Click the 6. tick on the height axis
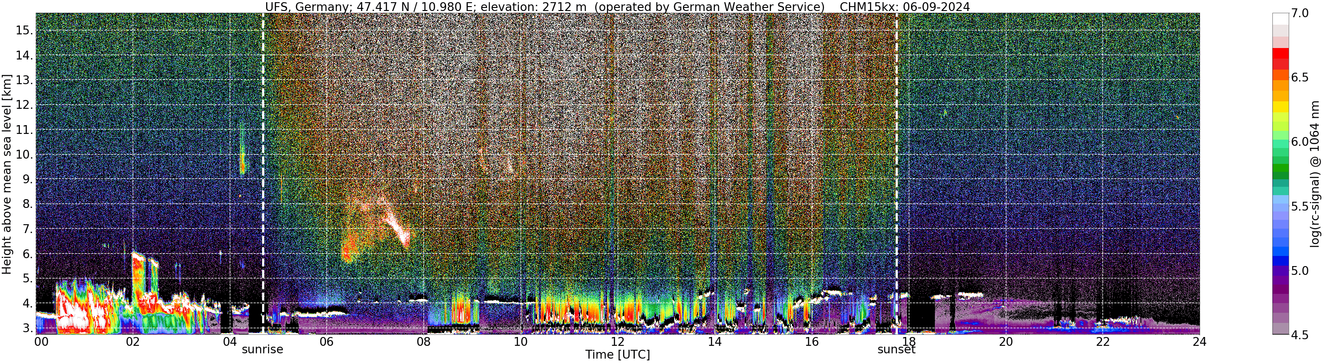The width and height of the screenshot is (1324, 363). [x=27, y=254]
